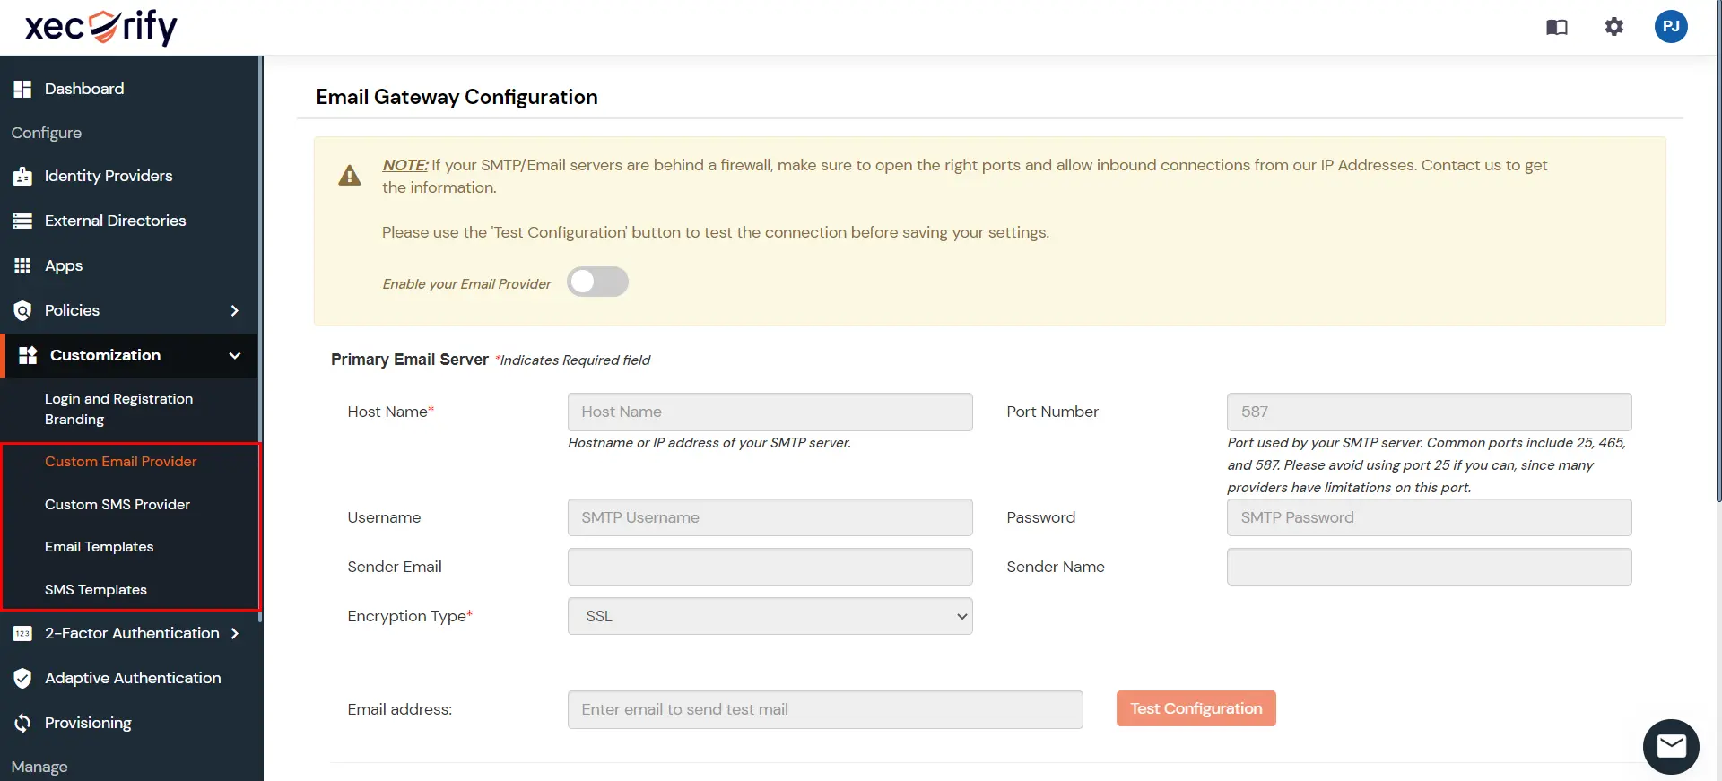Select the Adaptive Authentication shield icon
Image resolution: width=1722 pixels, height=781 pixels.
pos(22,678)
